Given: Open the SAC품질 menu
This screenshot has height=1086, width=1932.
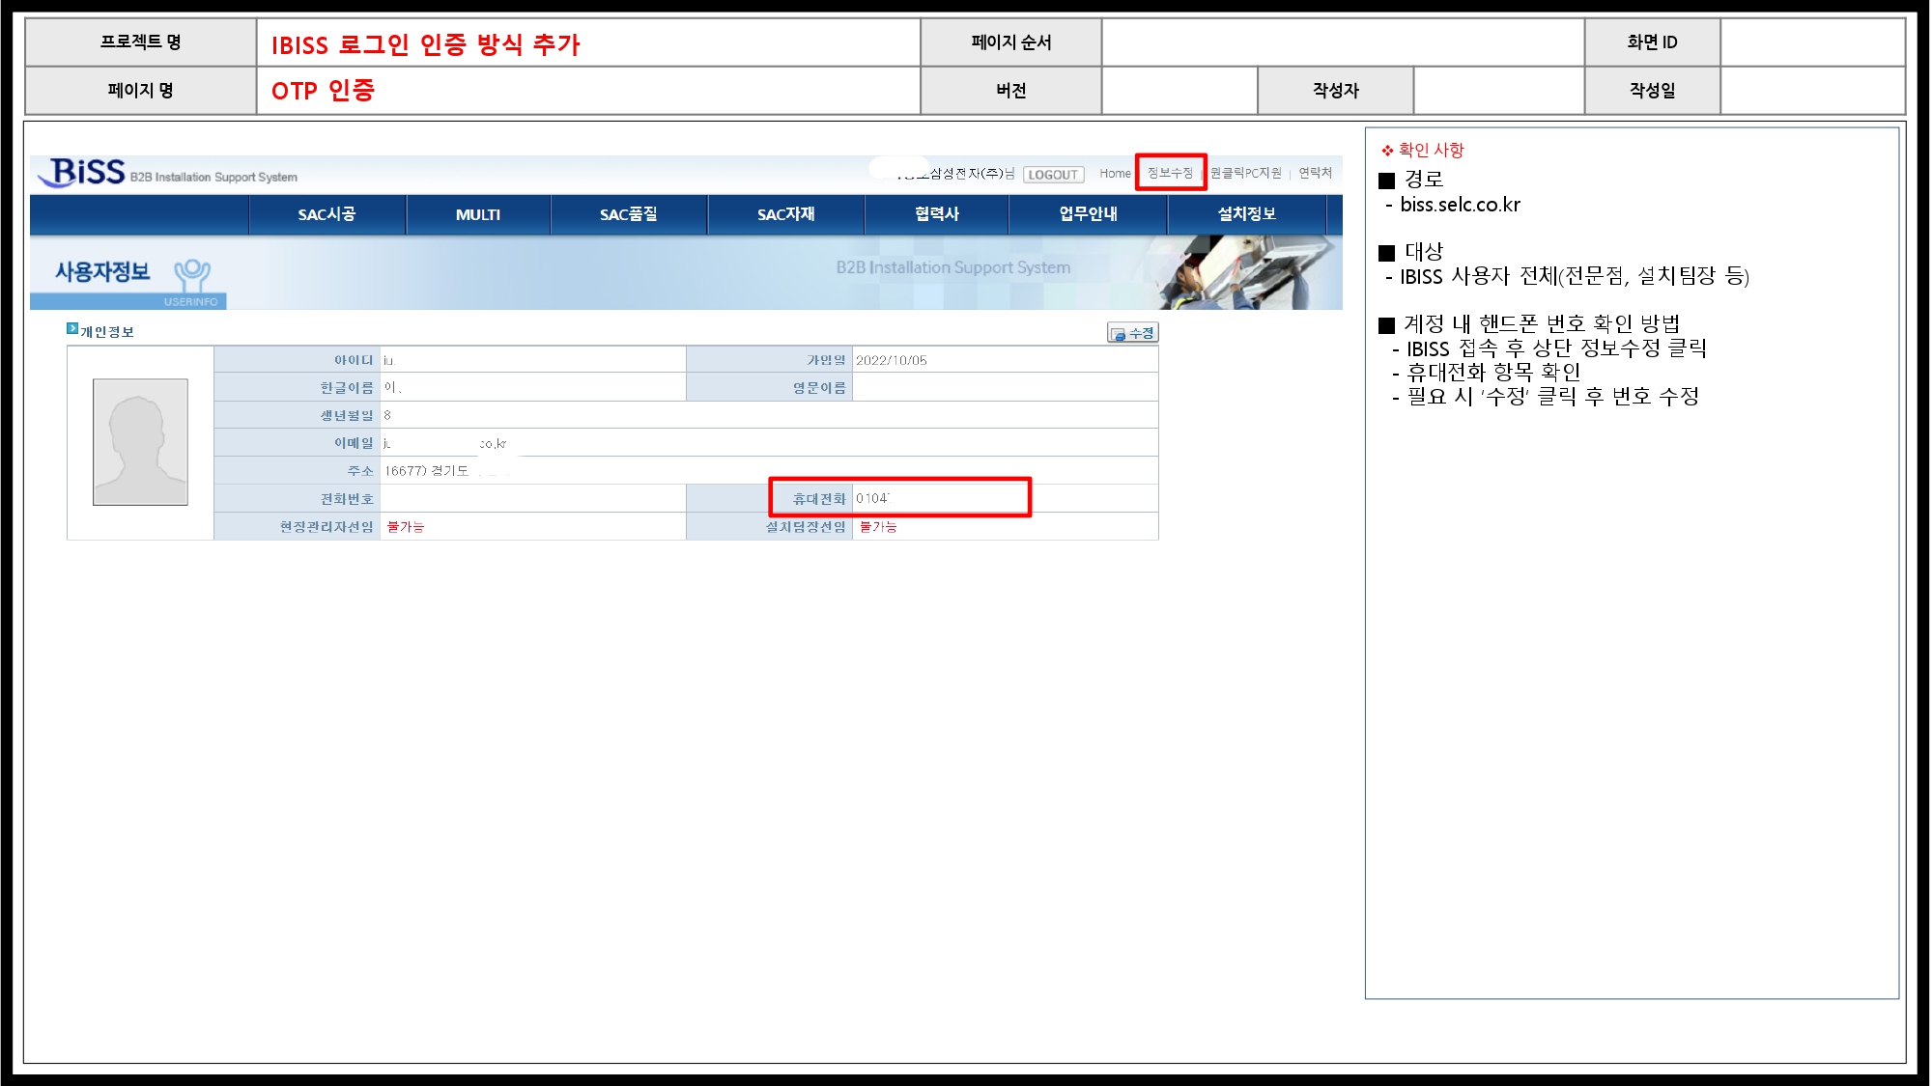Looking at the screenshot, I should pyautogui.click(x=628, y=214).
